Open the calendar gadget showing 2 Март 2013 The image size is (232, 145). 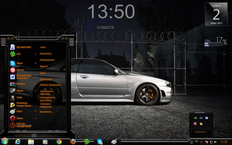216,14
